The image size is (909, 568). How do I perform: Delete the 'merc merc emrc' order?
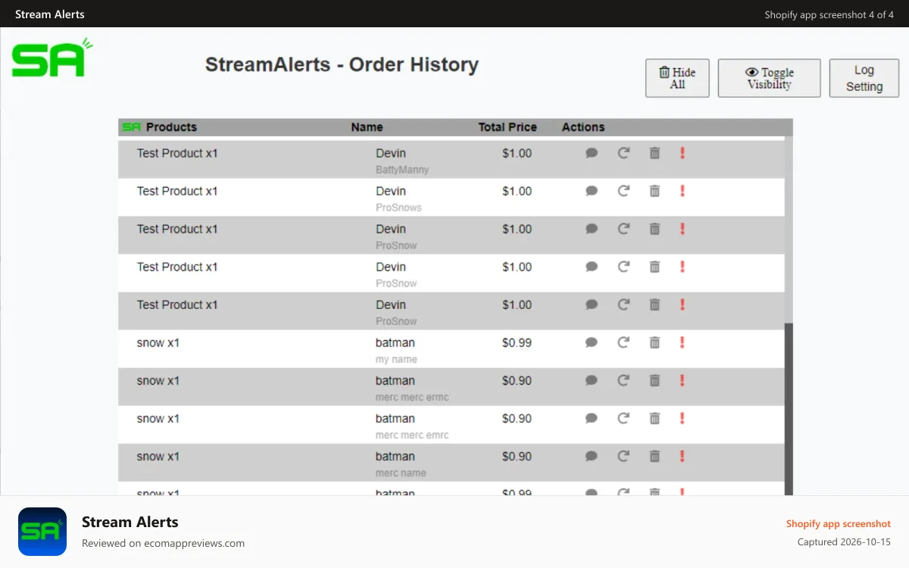coord(654,418)
